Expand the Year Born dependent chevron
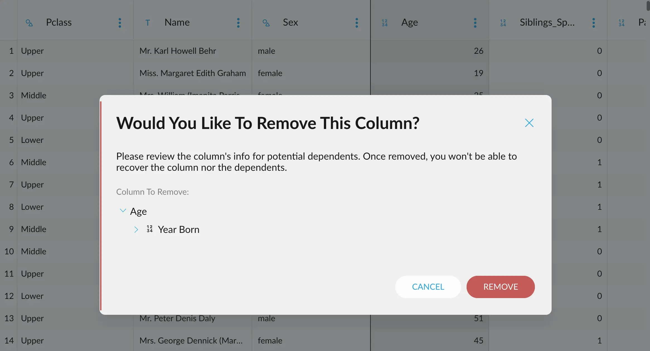This screenshot has height=351, width=650. (x=137, y=230)
